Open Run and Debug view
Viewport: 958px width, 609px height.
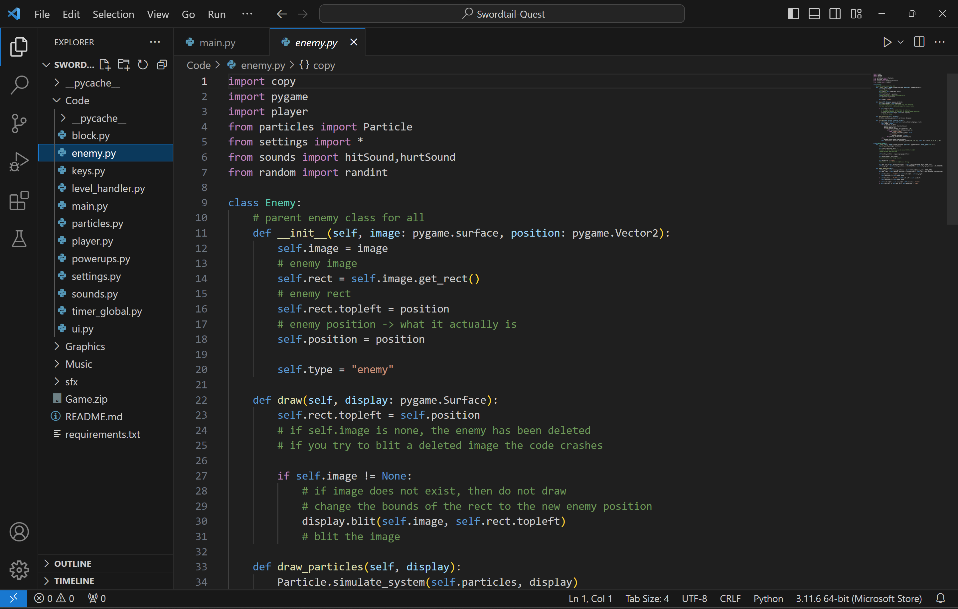point(19,162)
